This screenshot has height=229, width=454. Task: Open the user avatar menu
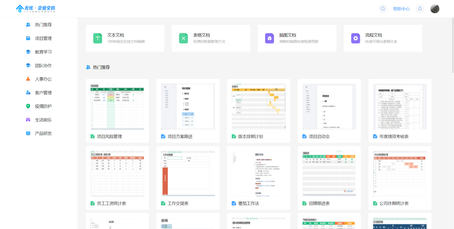click(435, 9)
